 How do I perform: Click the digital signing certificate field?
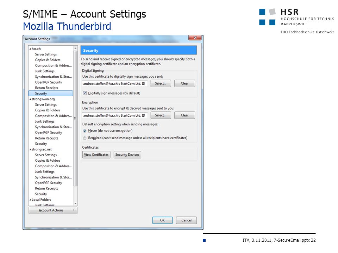point(115,84)
